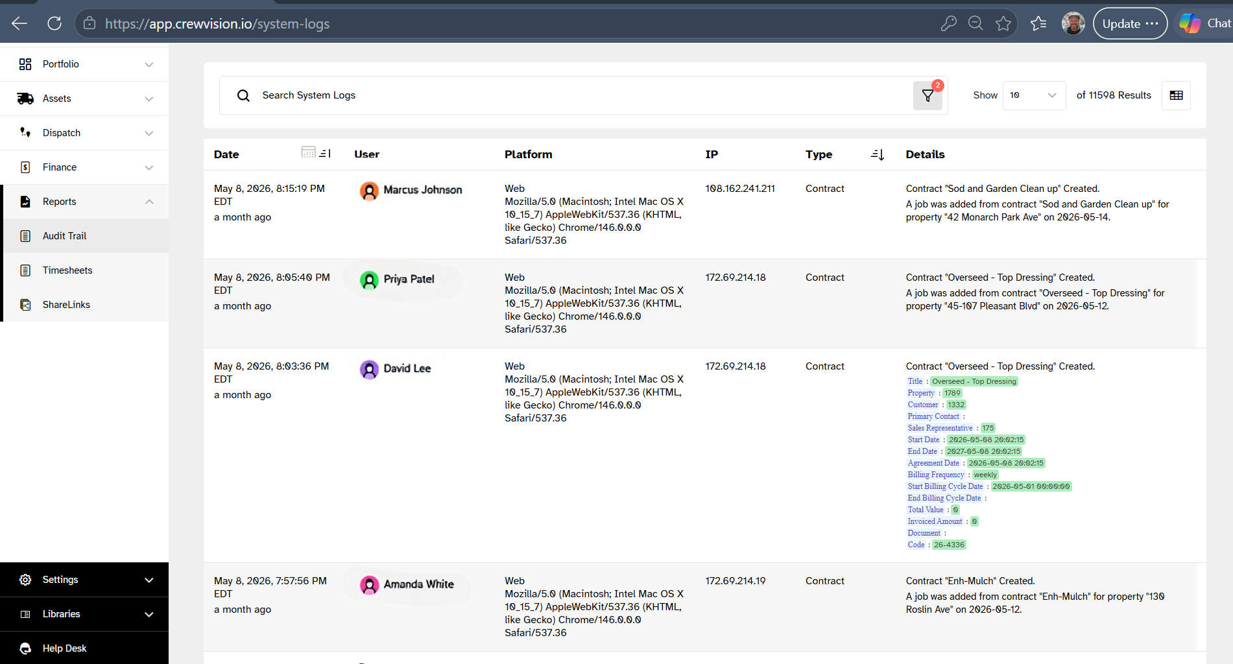Click the Dispatch map pin icon
The width and height of the screenshot is (1233, 664).
coord(25,132)
